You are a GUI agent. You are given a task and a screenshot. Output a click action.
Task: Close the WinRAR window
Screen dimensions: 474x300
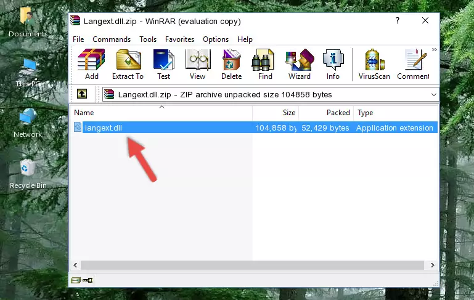point(425,20)
